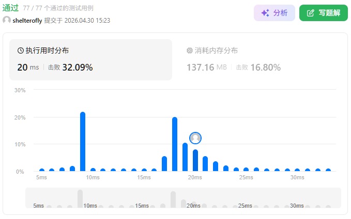Click the avatar marker above the 20ms bar

tap(195, 138)
